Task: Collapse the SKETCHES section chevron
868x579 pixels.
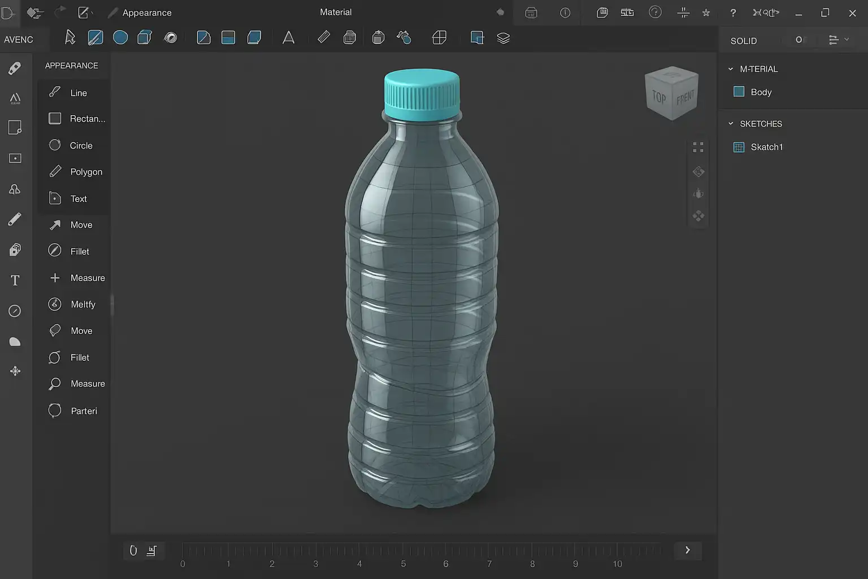Action: point(731,124)
